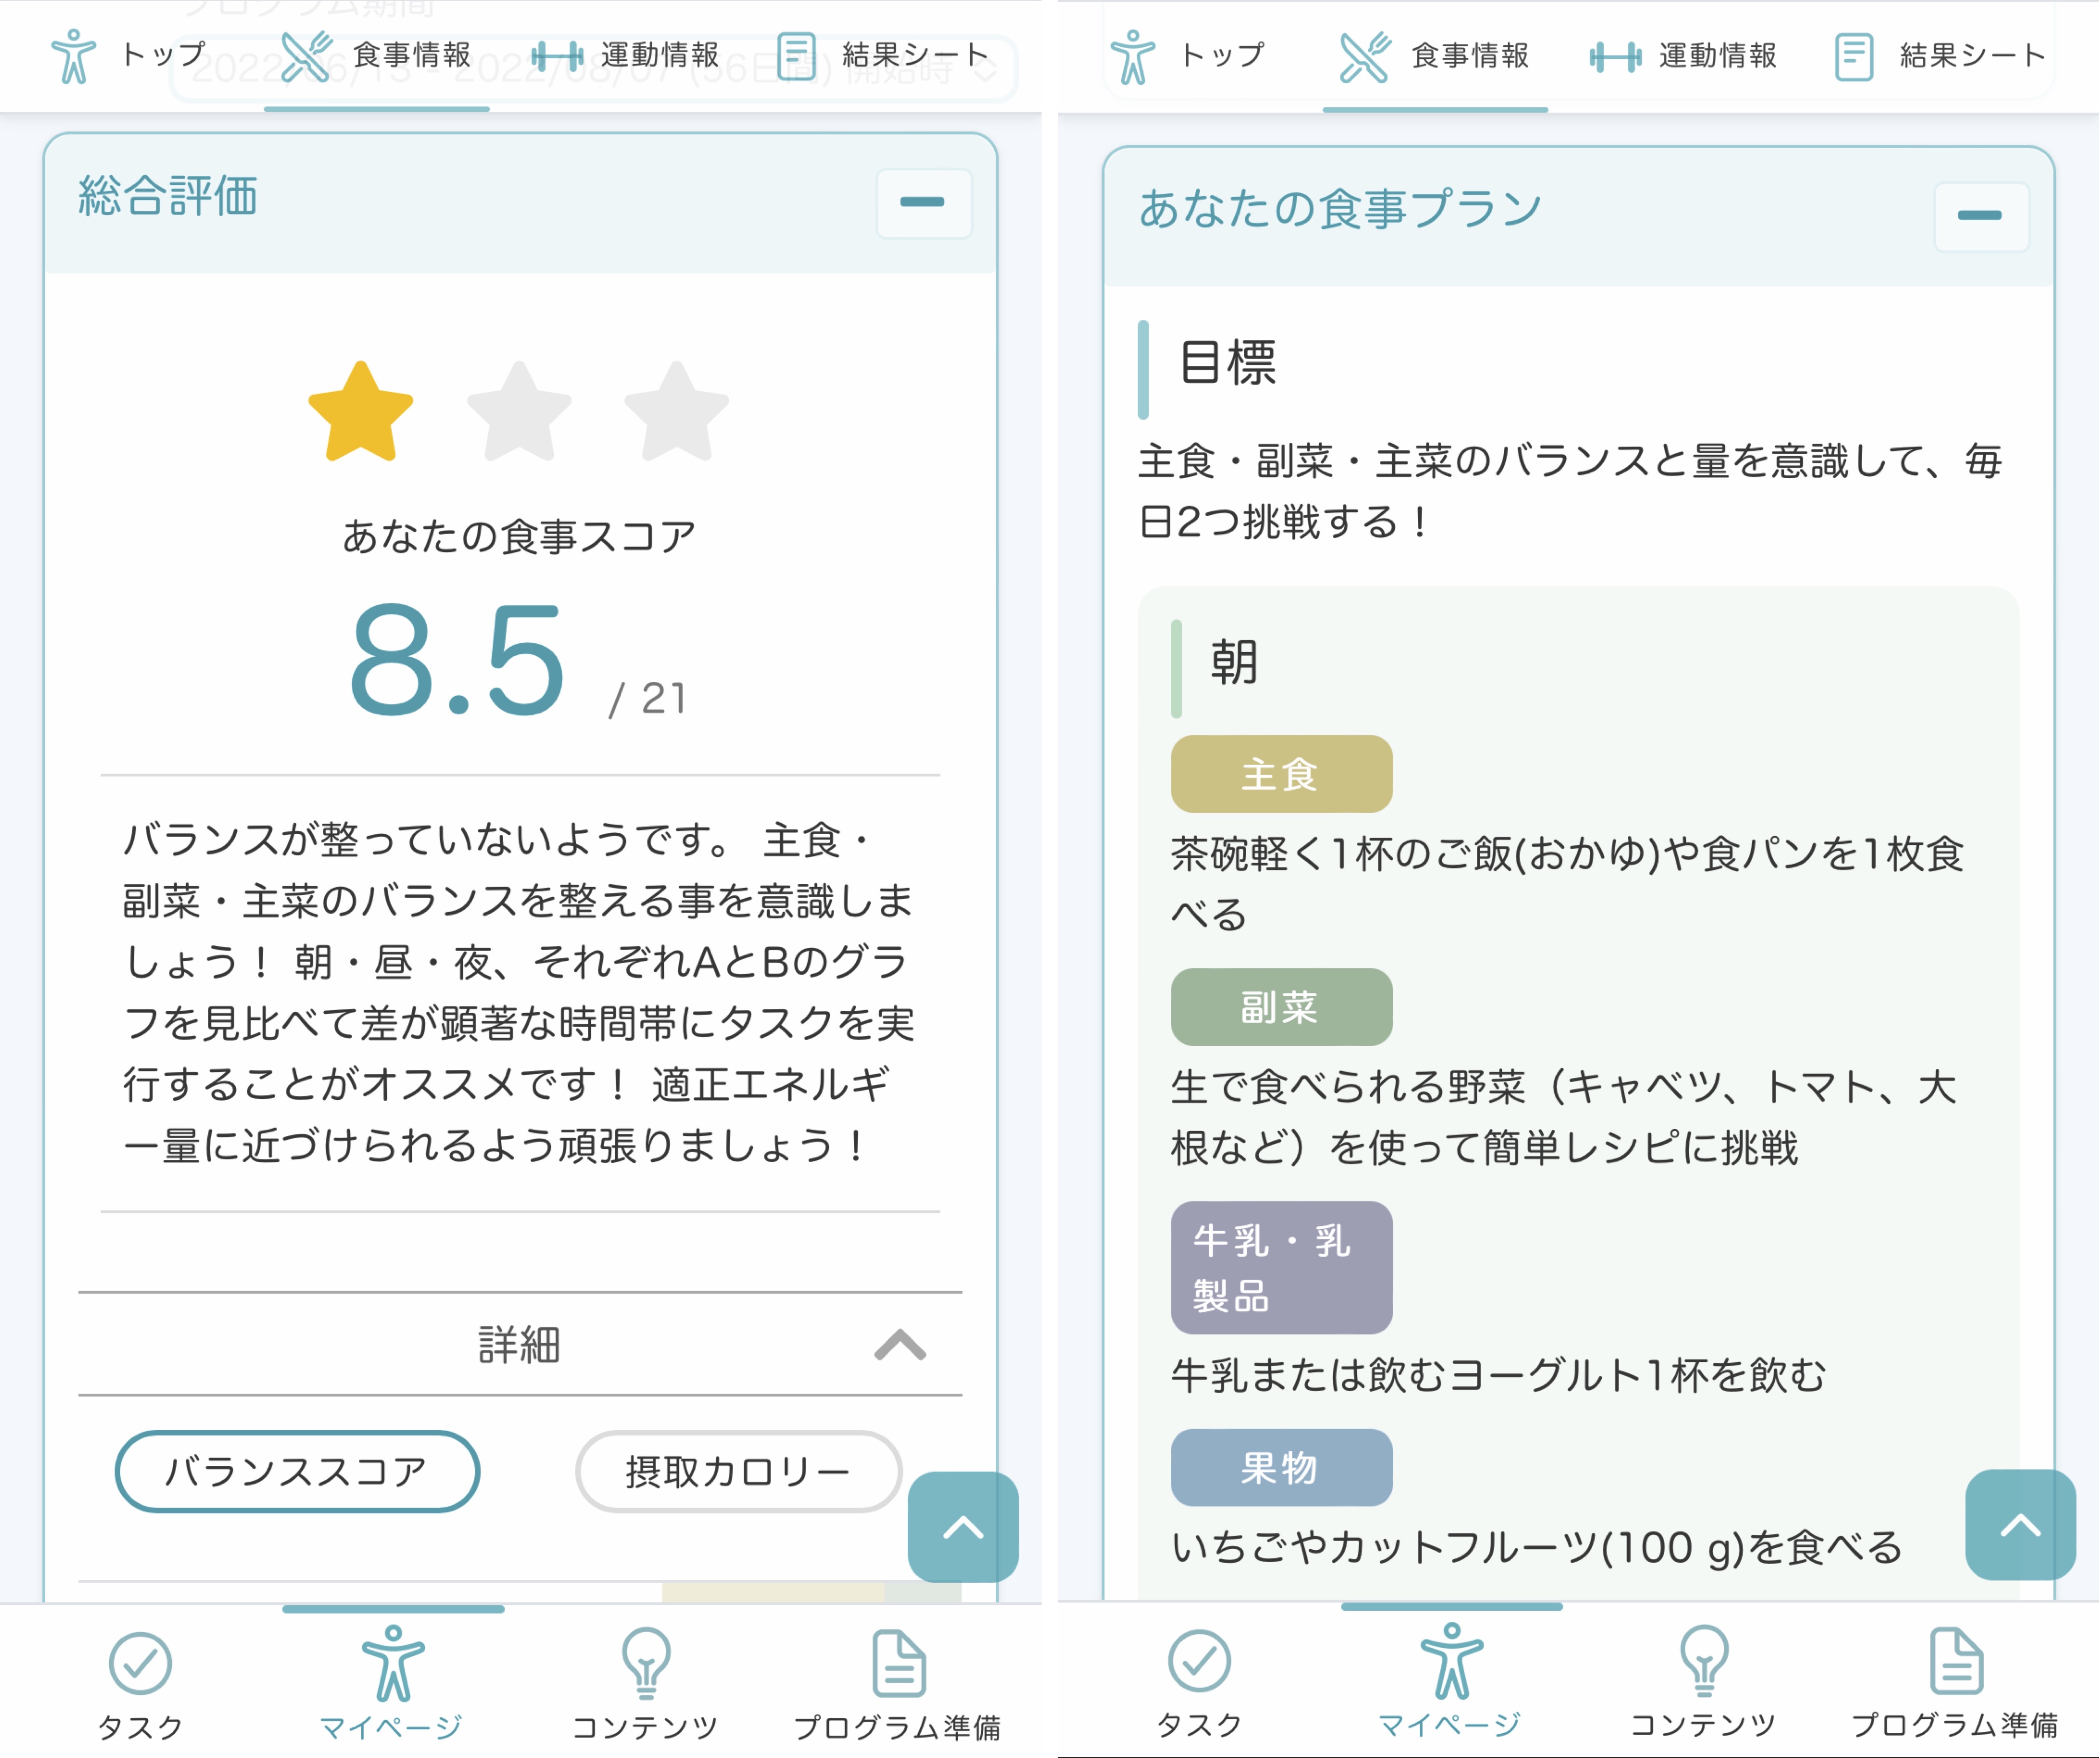Open the コンテンツ lightbulb icon on right screen
Image resolution: width=2100 pixels, height=1758 pixels.
click(1704, 1661)
